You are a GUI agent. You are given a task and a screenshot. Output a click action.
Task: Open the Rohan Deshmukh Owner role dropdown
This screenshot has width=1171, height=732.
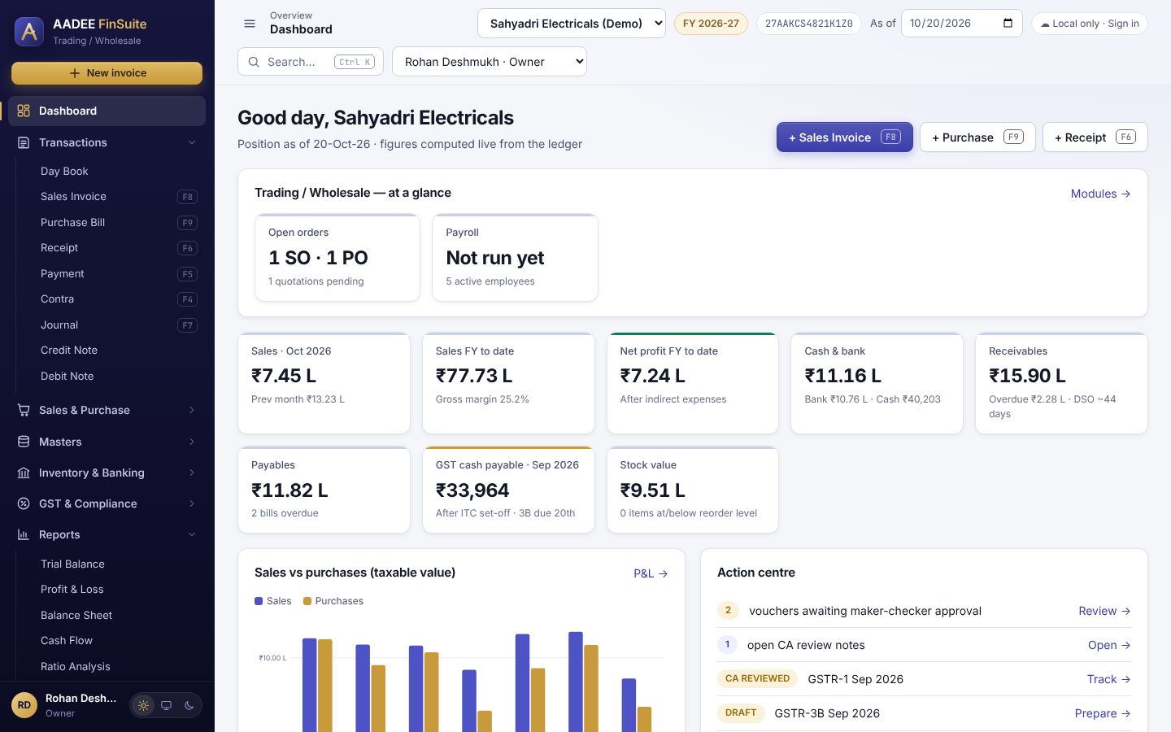pos(490,62)
